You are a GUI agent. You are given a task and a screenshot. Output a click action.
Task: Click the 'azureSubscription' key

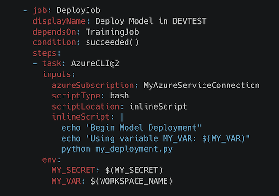click(x=93, y=85)
